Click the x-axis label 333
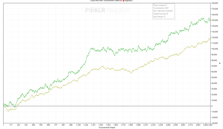Viewport: 223px width, 129px height. tap(26, 125)
